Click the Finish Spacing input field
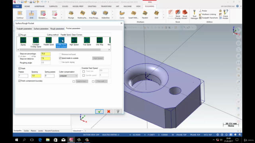 (x=36, y=76)
